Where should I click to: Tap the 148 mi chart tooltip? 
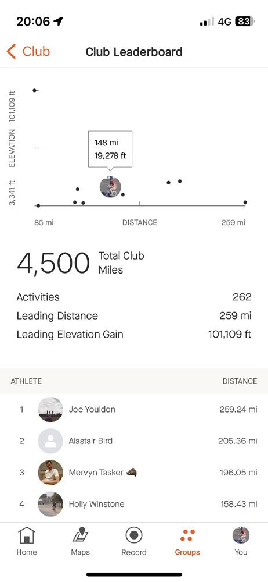(110, 149)
